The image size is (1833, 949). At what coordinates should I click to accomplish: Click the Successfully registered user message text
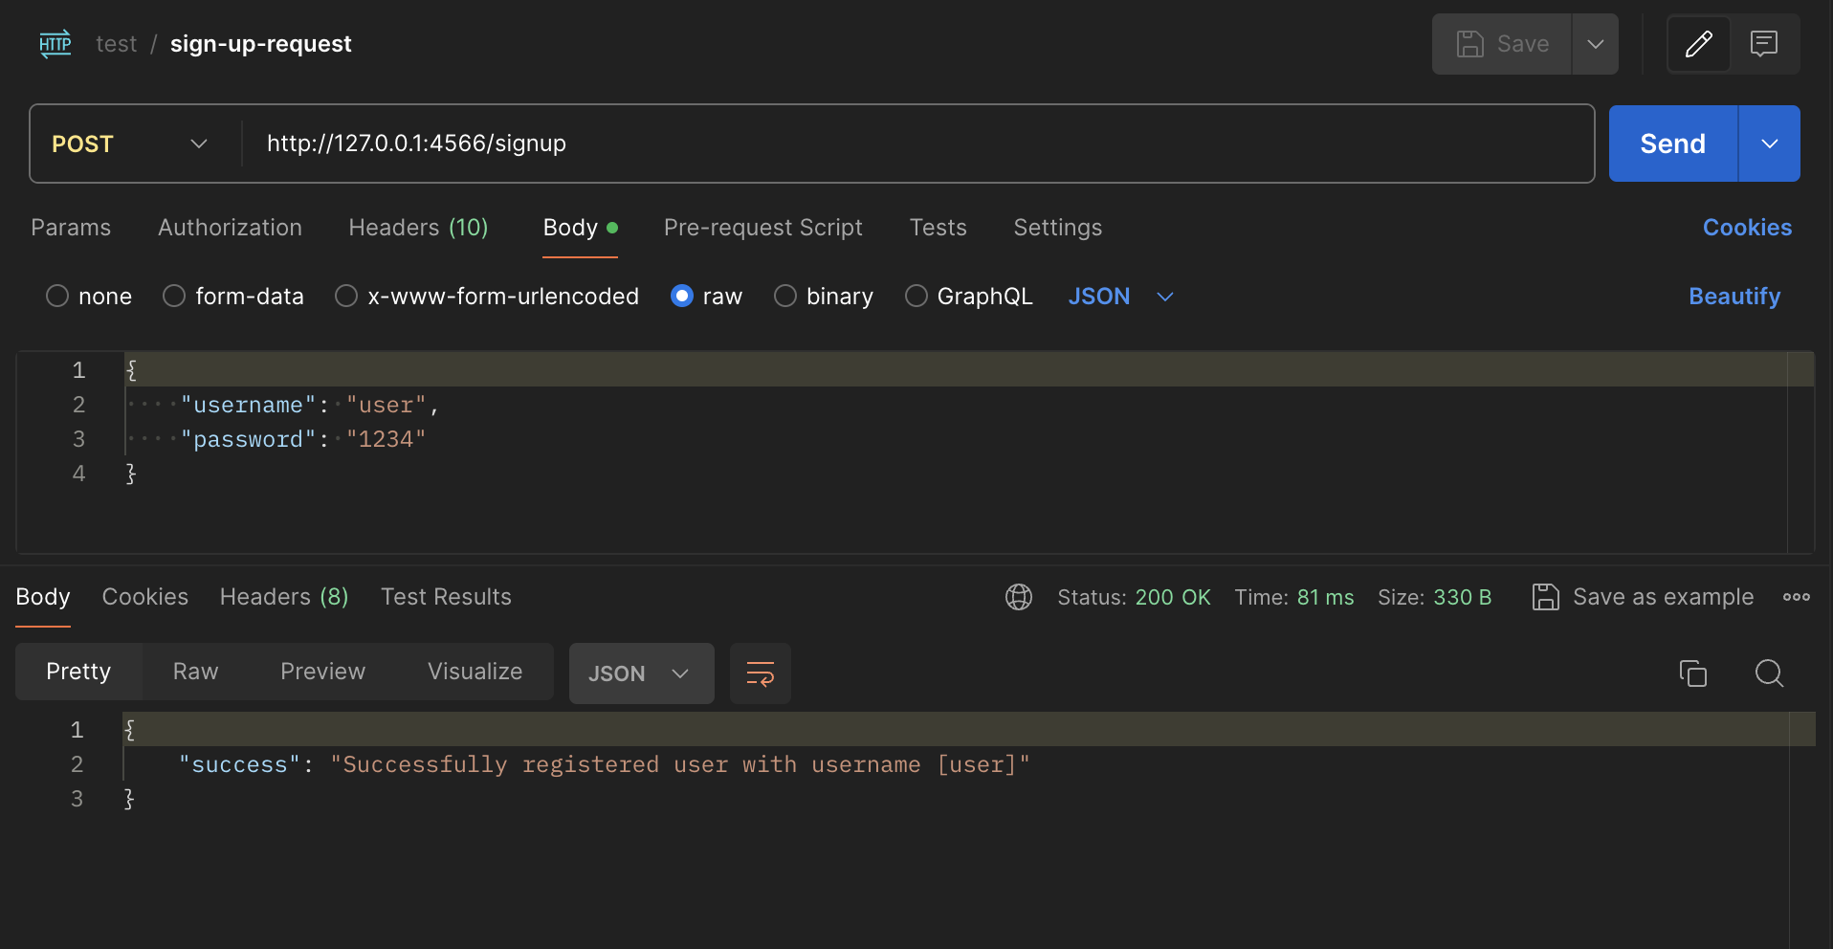(x=680, y=765)
